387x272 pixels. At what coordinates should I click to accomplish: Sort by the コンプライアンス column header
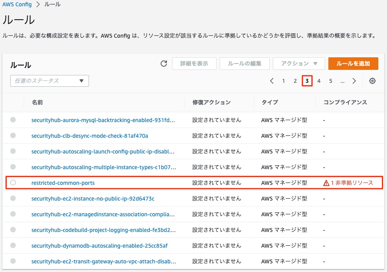click(345, 102)
